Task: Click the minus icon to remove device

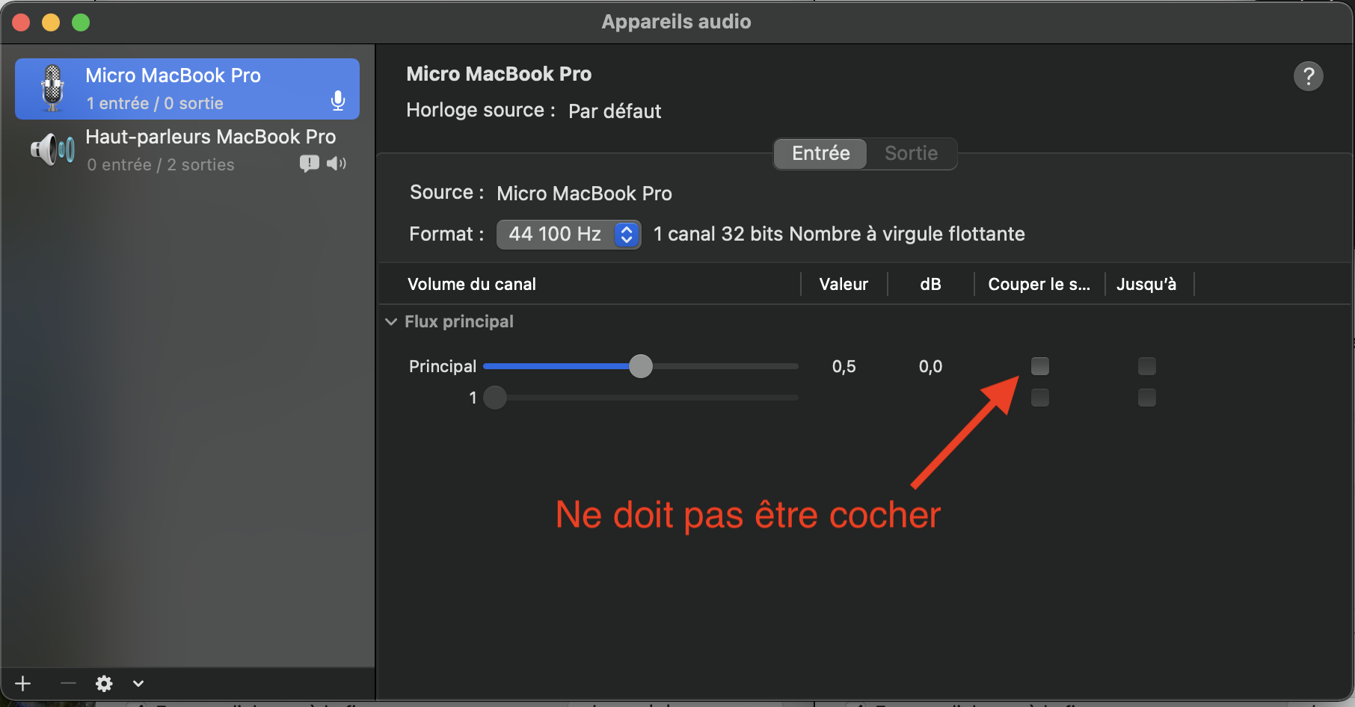Action: tap(68, 683)
